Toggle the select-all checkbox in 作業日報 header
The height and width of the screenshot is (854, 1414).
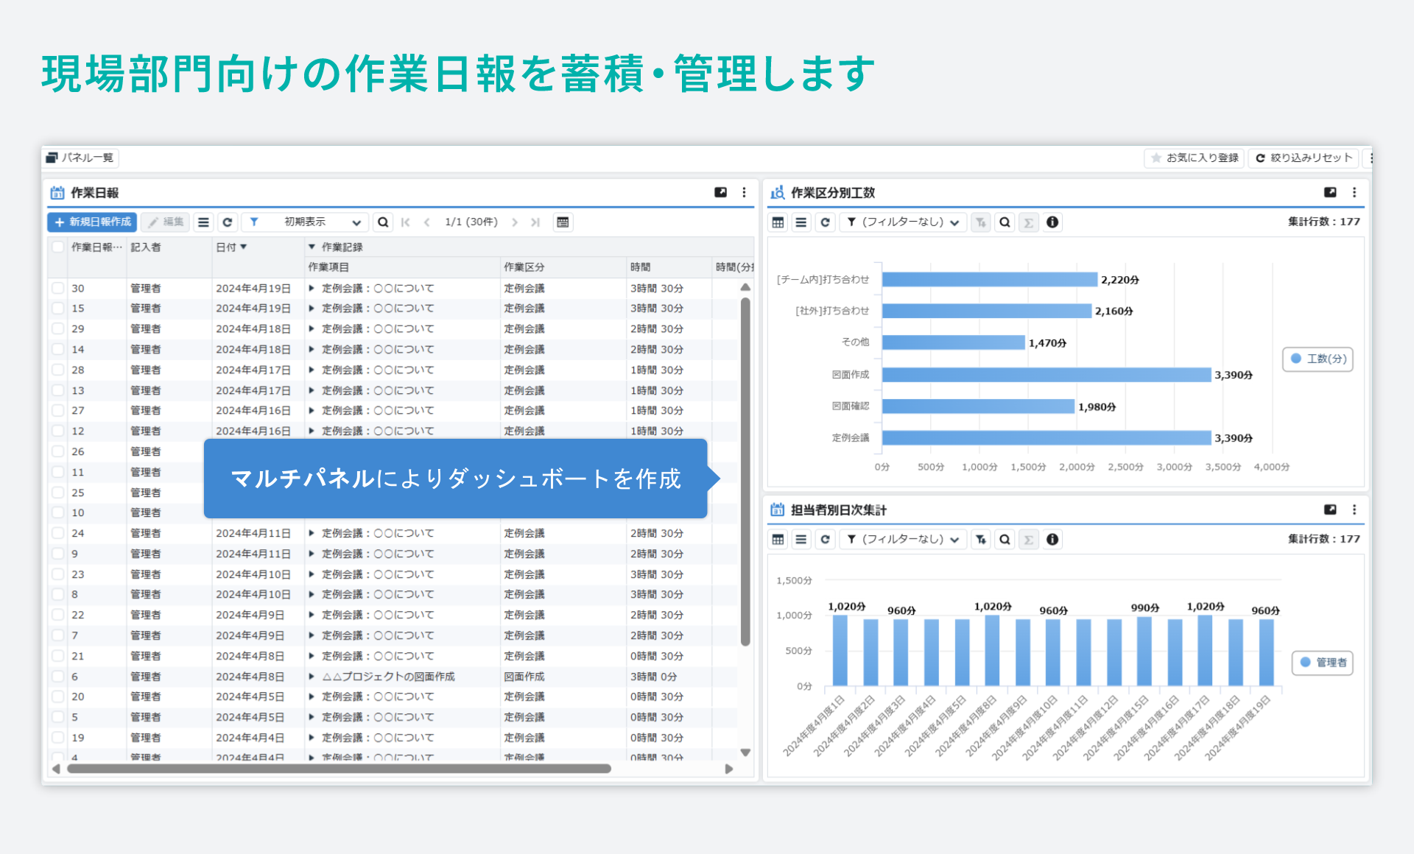coord(57,247)
